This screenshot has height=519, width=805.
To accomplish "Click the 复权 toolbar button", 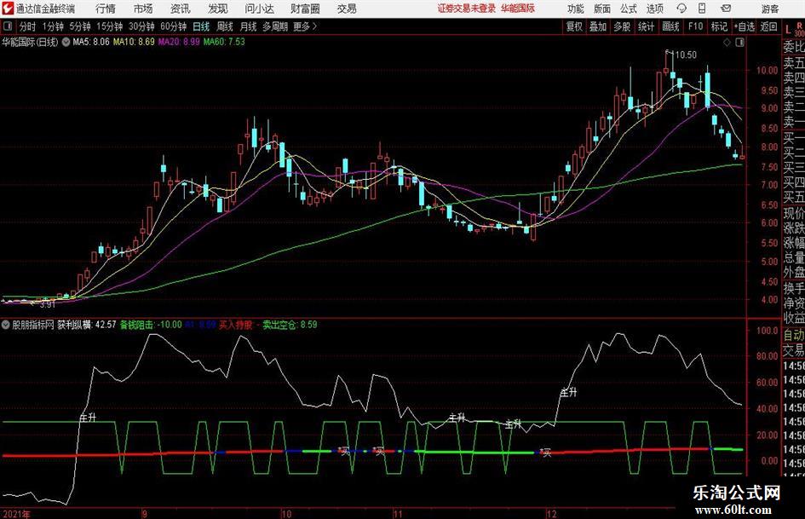I will (574, 26).
